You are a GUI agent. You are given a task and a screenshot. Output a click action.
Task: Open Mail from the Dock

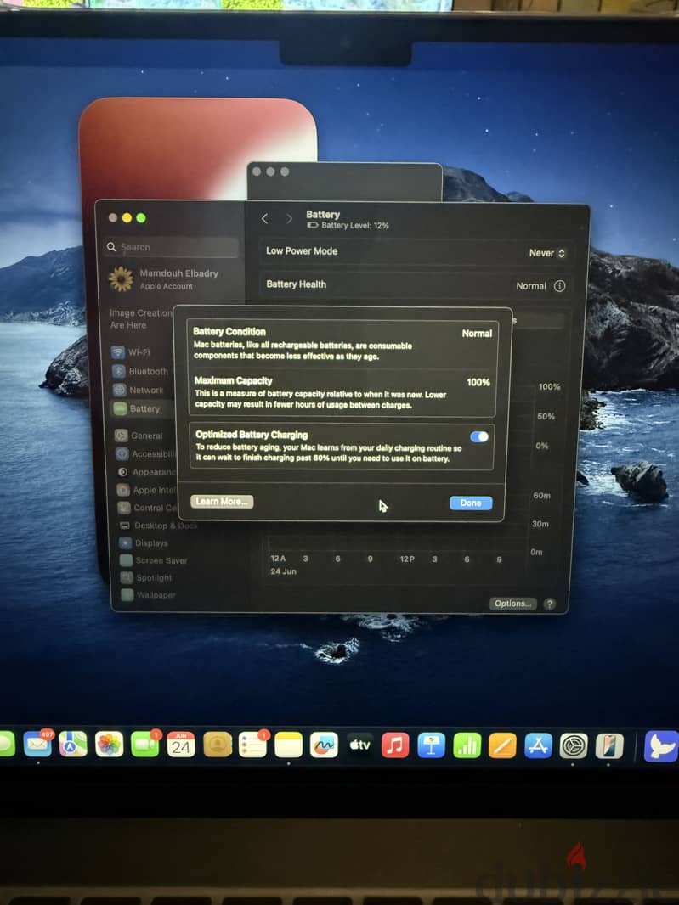[37, 745]
